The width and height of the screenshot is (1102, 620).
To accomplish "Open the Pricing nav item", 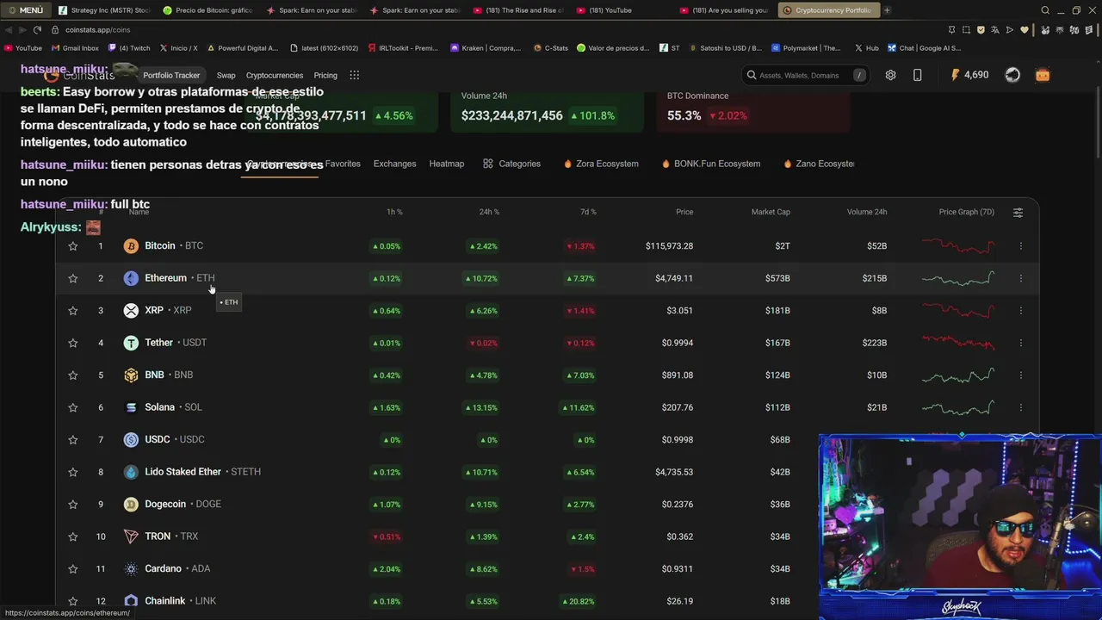I will point(325,75).
